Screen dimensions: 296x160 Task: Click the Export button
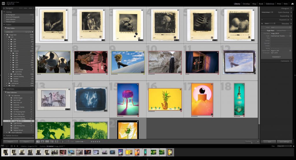pyautogui.click(x=26, y=142)
